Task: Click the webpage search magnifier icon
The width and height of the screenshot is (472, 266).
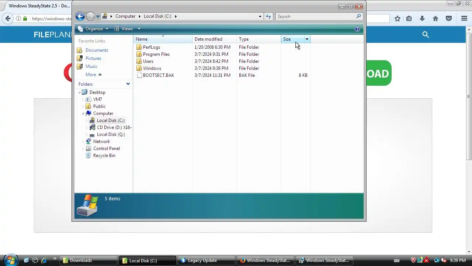Action: click(426, 34)
